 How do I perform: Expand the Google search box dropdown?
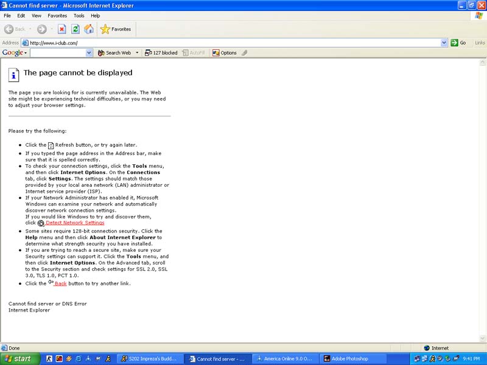[x=89, y=53]
